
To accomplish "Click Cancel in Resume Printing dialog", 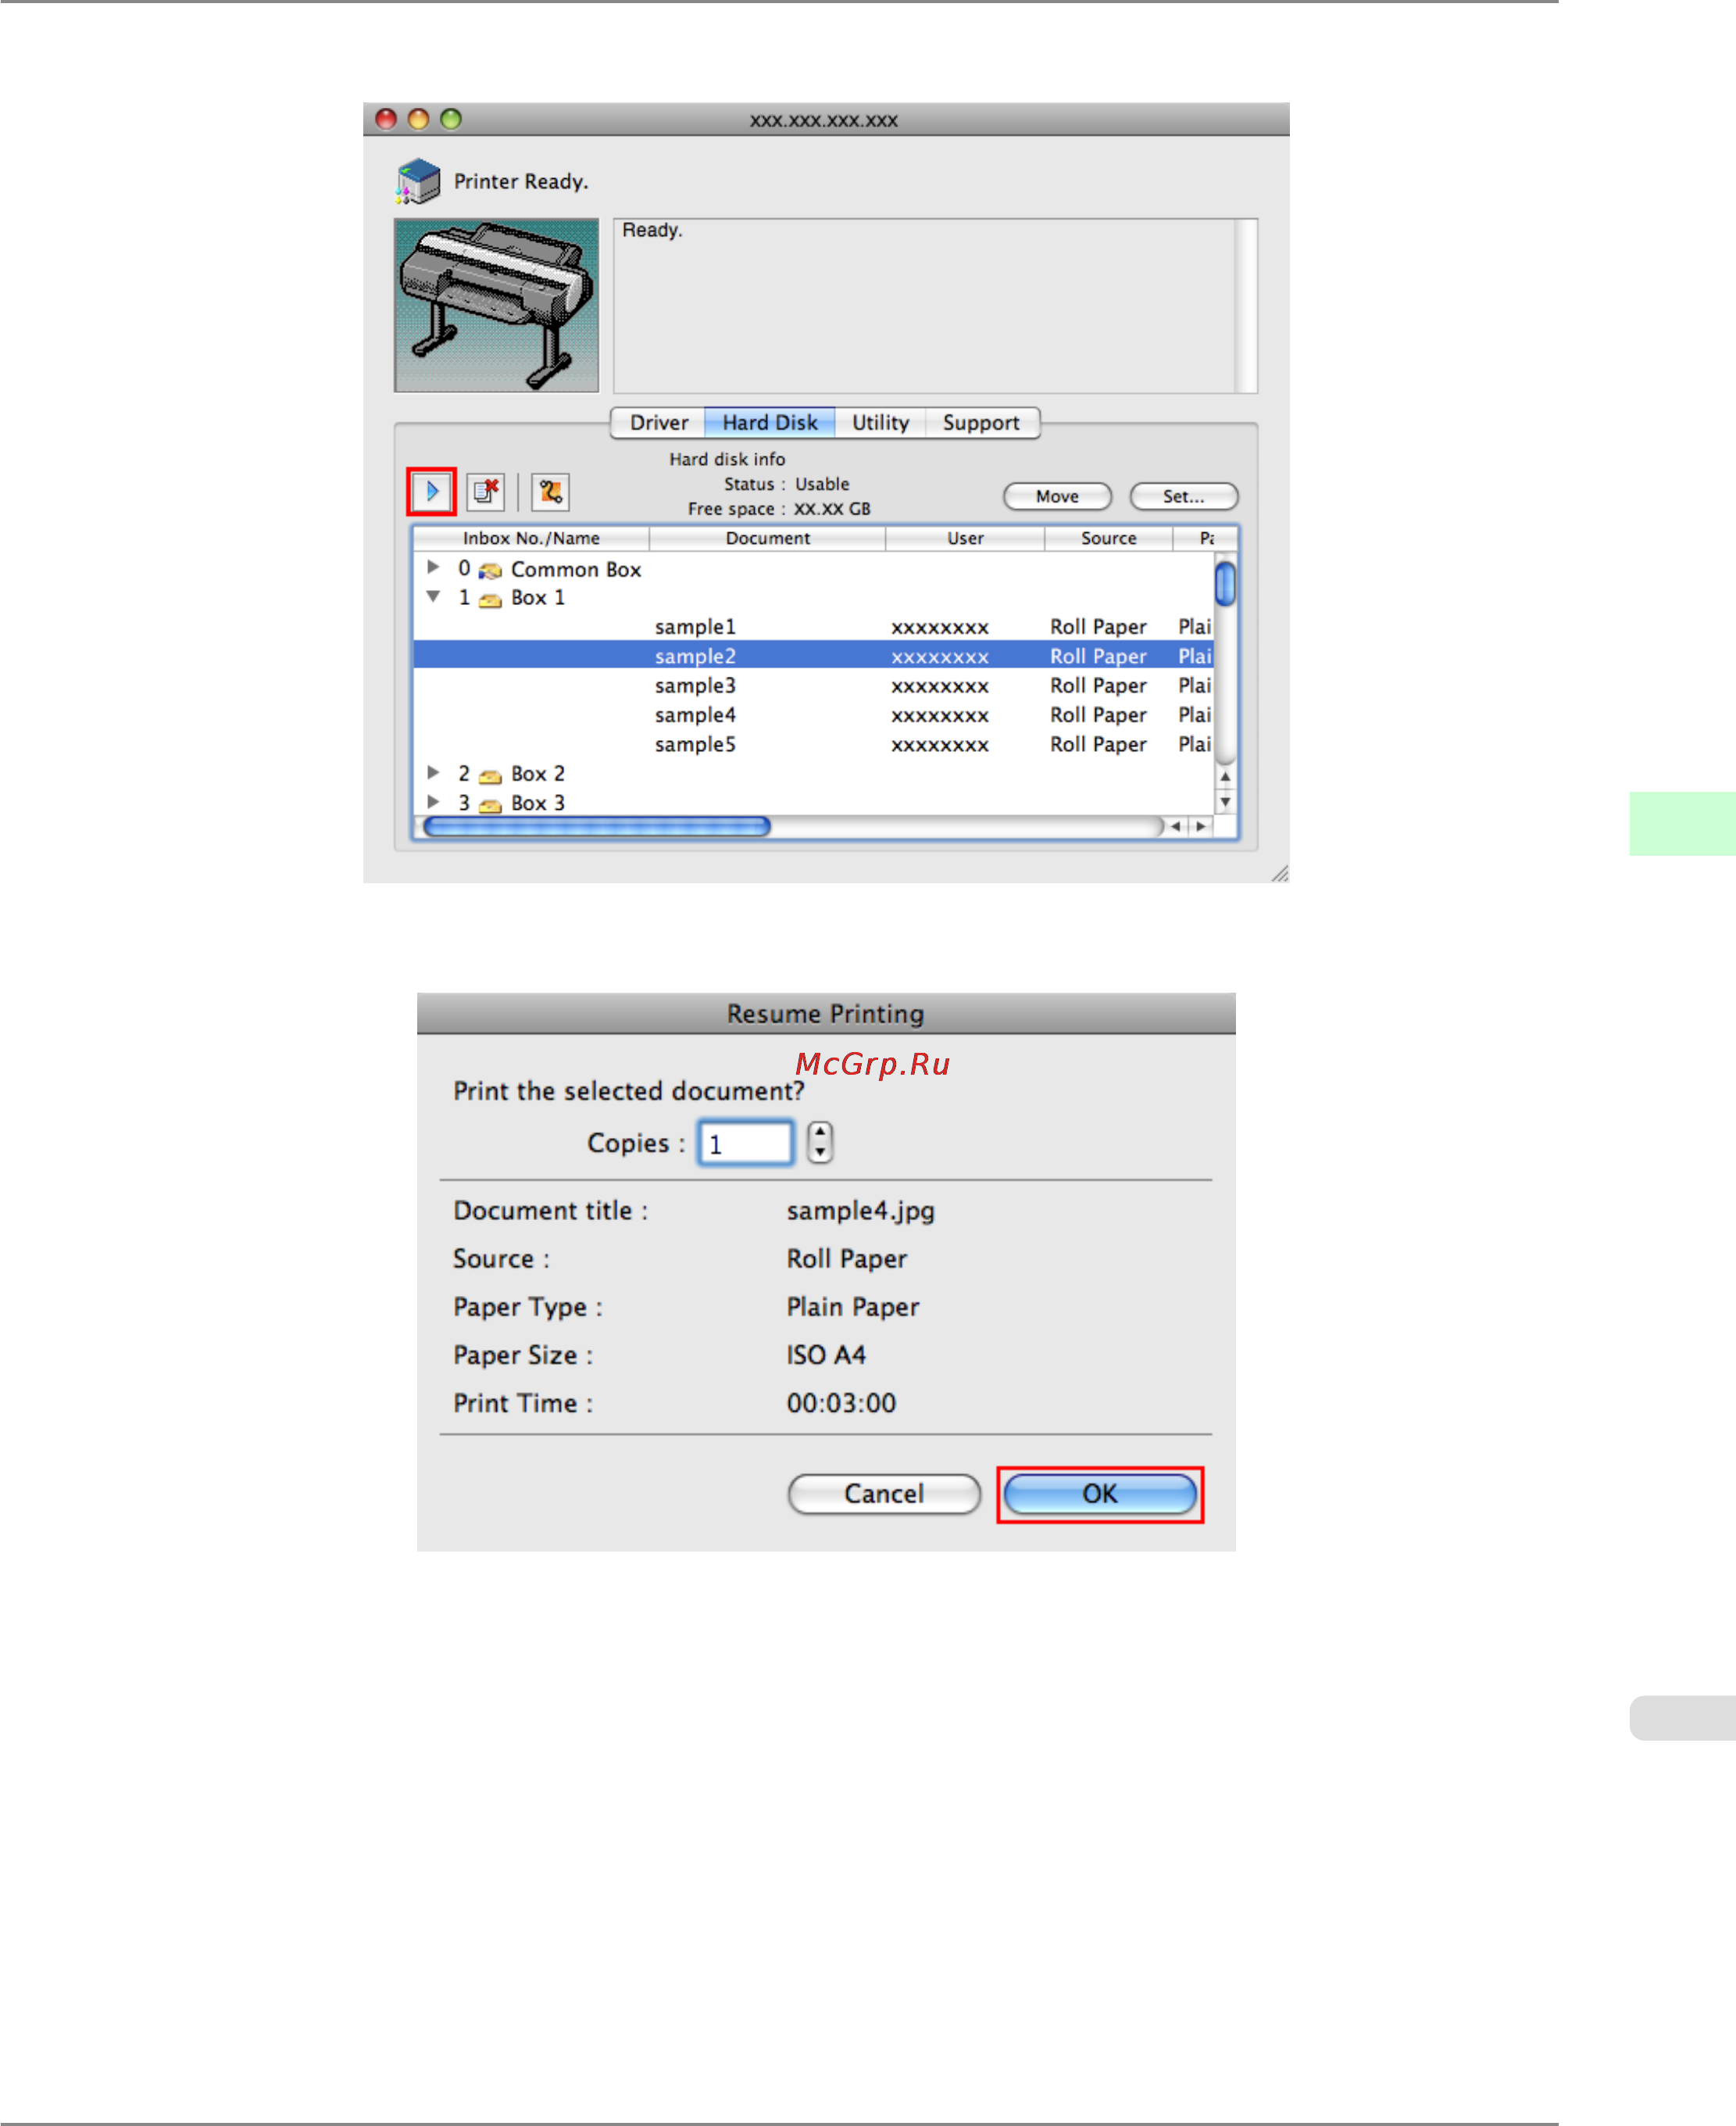I will [884, 1494].
